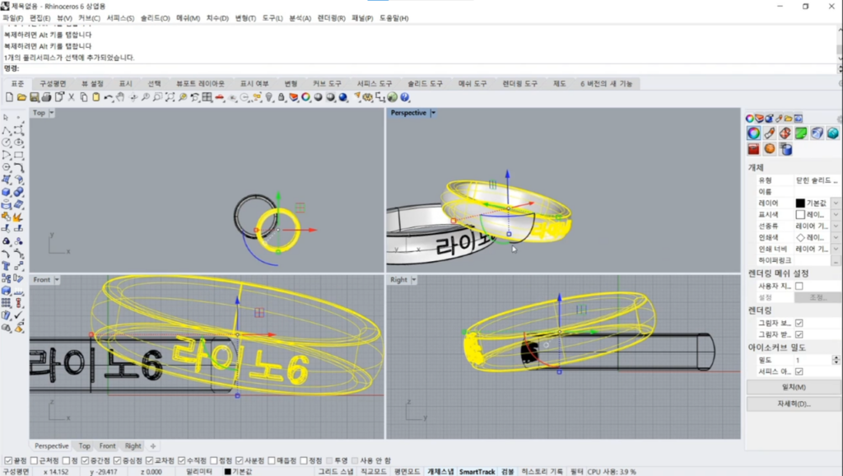Click the New file icon
The image size is (843, 476).
pyautogui.click(x=9, y=97)
